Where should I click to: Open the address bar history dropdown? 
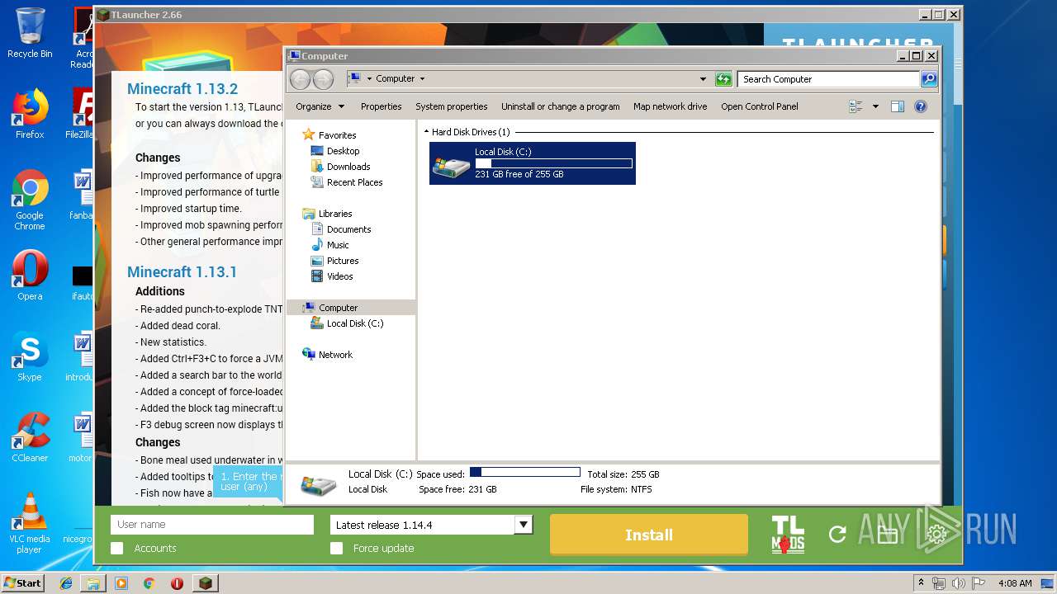(x=703, y=79)
